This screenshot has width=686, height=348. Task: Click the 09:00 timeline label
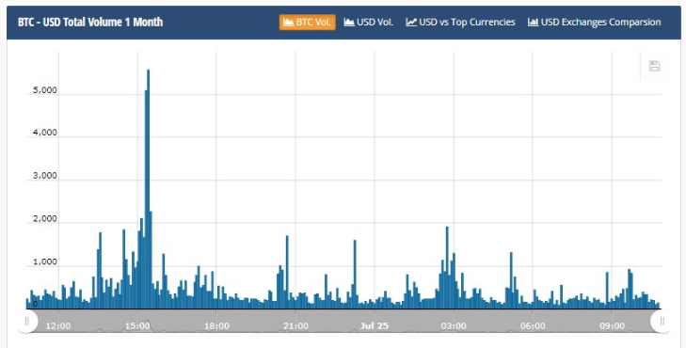click(612, 326)
